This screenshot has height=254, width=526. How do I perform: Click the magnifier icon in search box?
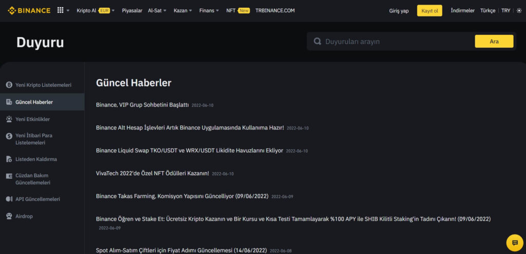tap(317, 41)
